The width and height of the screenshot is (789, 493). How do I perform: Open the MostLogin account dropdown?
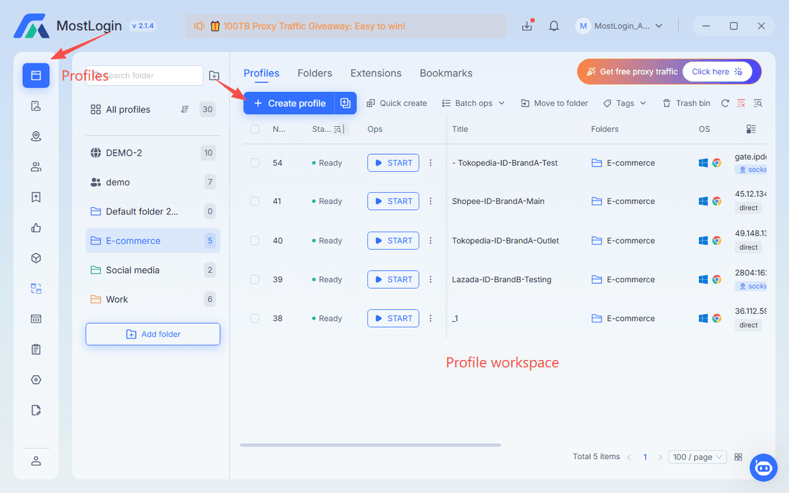coord(619,26)
